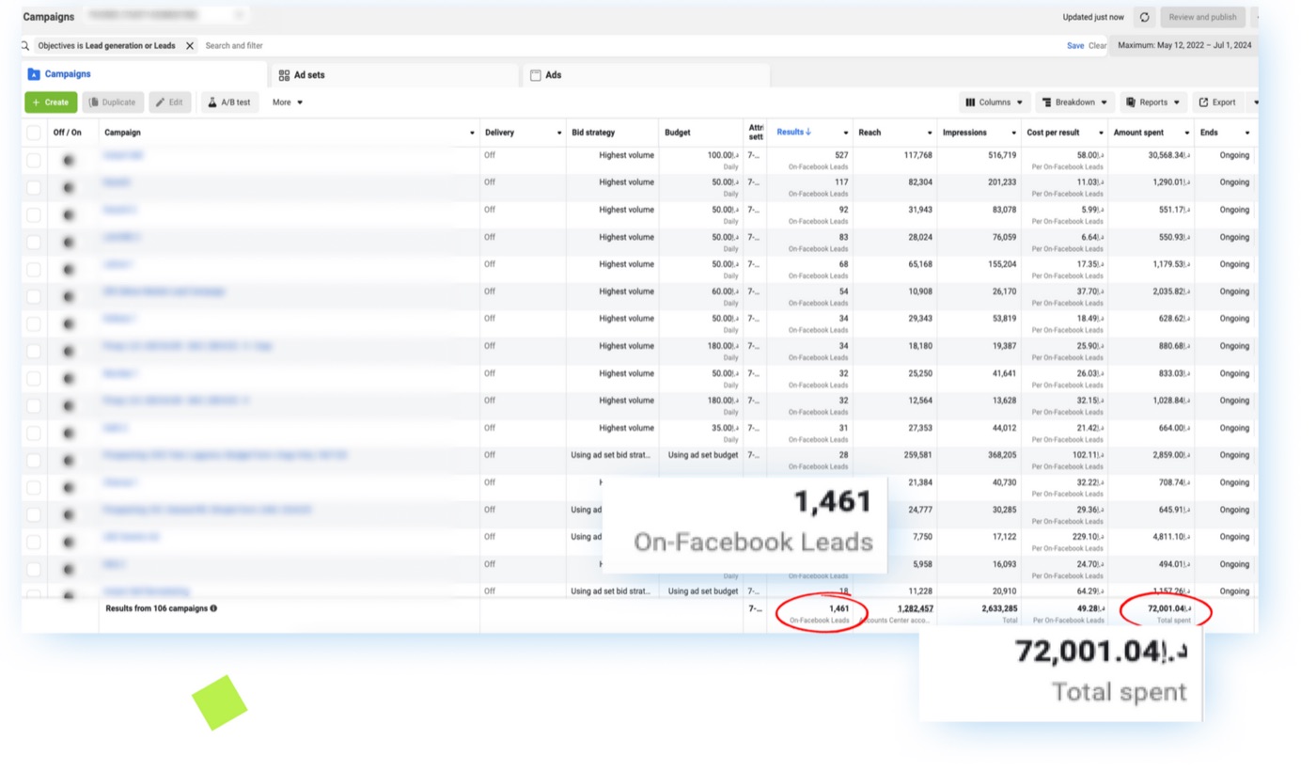This screenshot has width=1316, height=771.
Task: Toggle on campaign with 54 results
Action: click(68, 296)
